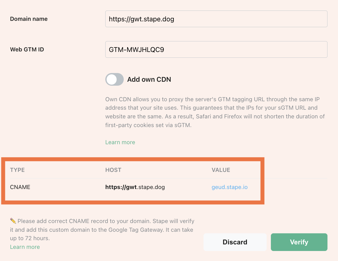Viewport: 338px width, 261px height.
Task: Open Learn more link below CNAME note
Action: tap(25, 247)
